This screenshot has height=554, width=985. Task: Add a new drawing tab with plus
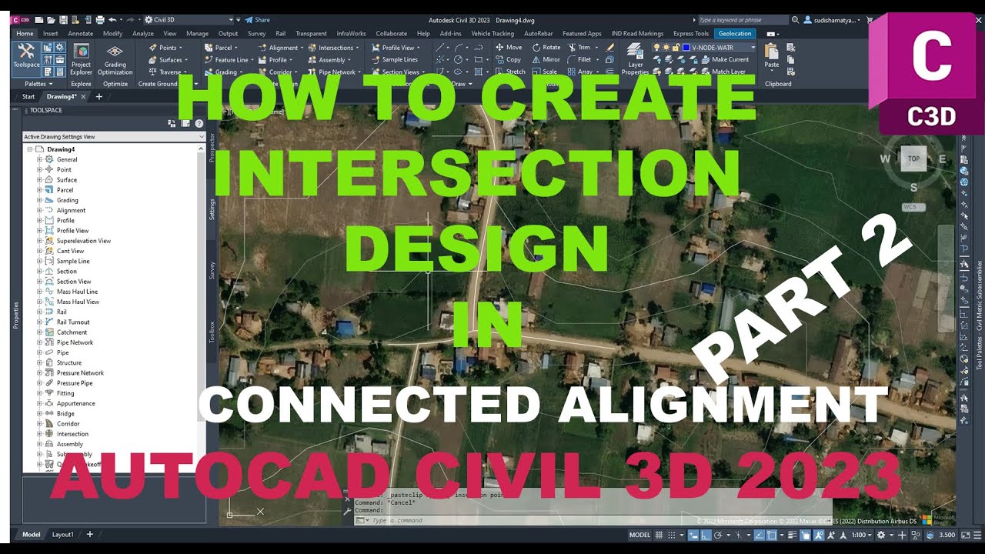click(x=98, y=97)
